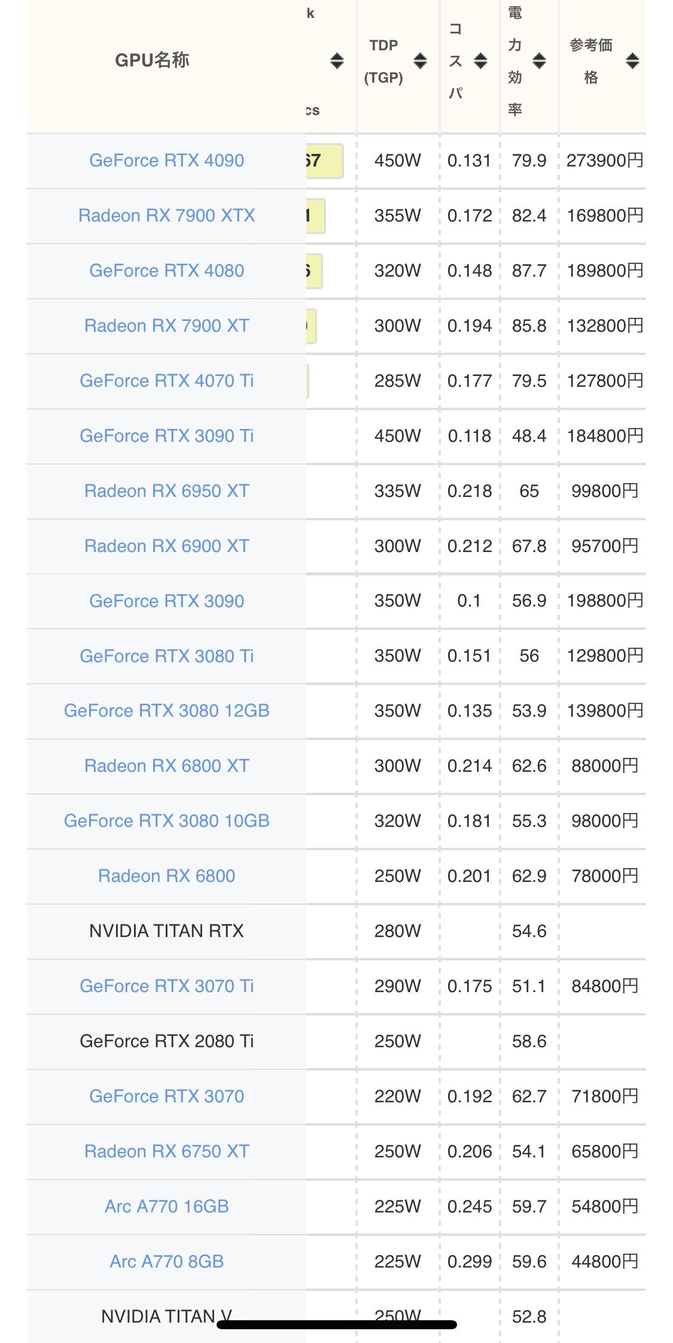Open Radeon RX 6950 XT link

tap(167, 491)
